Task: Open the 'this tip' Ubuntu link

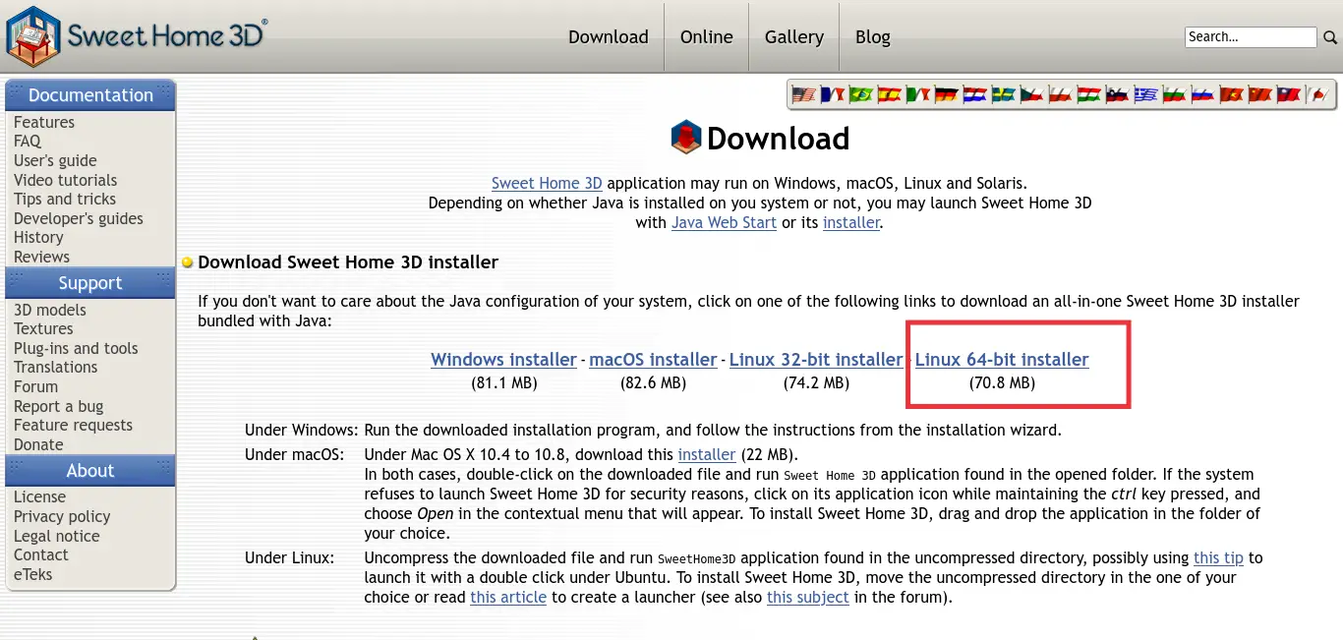Action: pos(1218,557)
